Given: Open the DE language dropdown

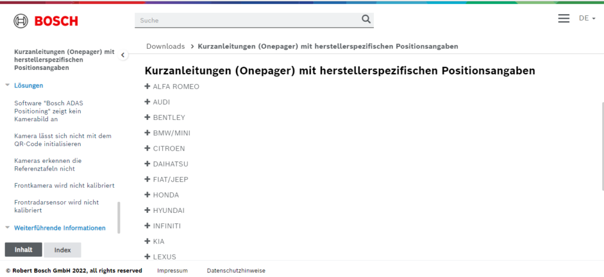Looking at the screenshot, I should [x=587, y=18].
